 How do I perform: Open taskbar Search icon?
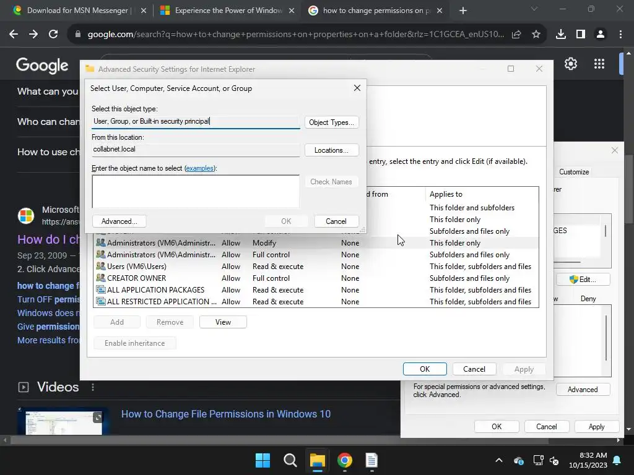(290, 460)
